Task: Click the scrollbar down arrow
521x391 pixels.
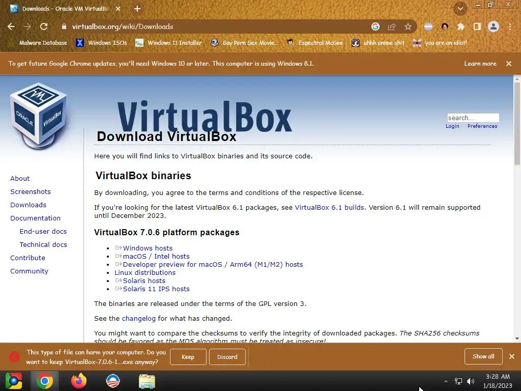Action: (517, 339)
